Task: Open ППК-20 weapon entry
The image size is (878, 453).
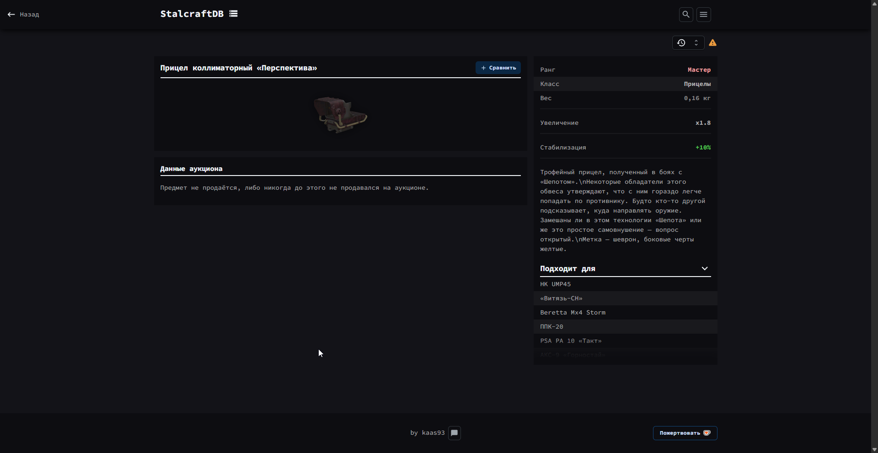Action: point(551,327)
